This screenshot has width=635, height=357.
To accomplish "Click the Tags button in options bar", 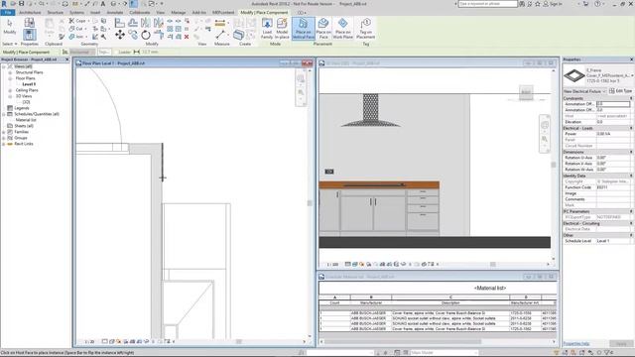I will click(104, 52).
